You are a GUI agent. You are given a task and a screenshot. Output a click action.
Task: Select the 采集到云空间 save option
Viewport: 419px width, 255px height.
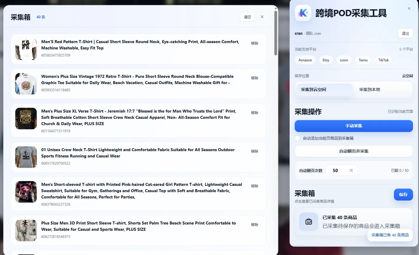tap(324, 89)
